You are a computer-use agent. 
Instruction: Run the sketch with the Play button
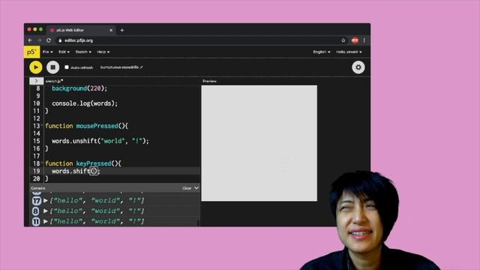36,67
